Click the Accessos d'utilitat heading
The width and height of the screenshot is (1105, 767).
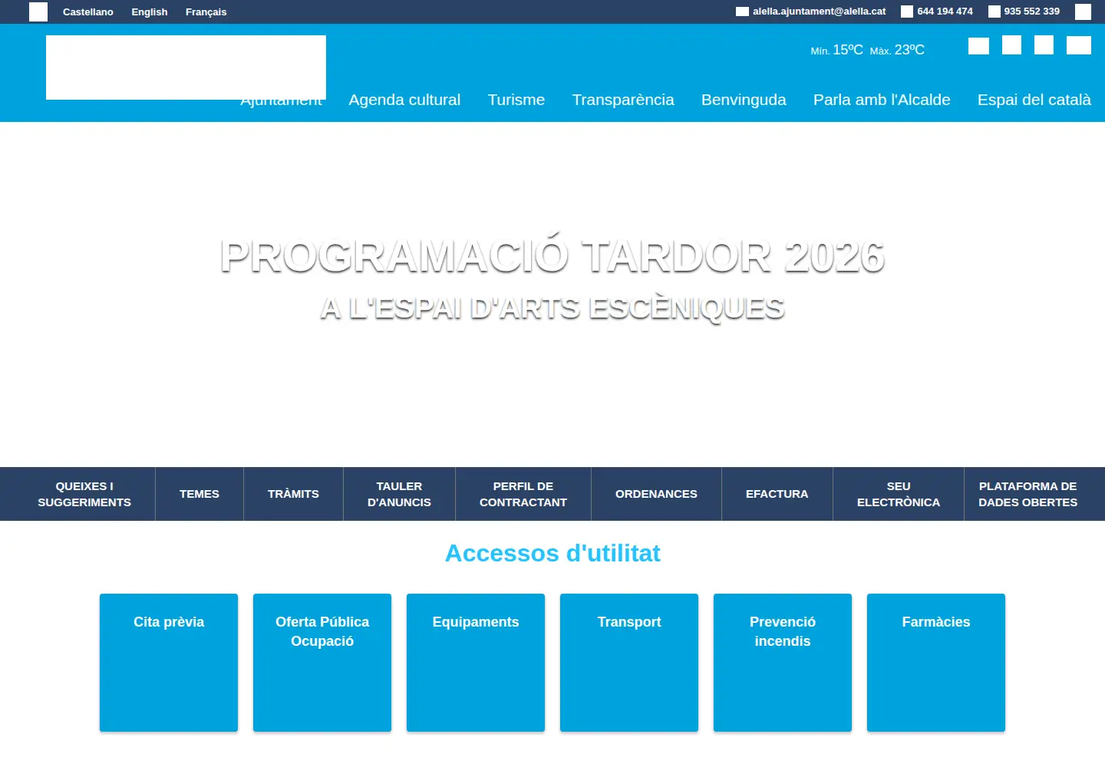coord(552,553)
